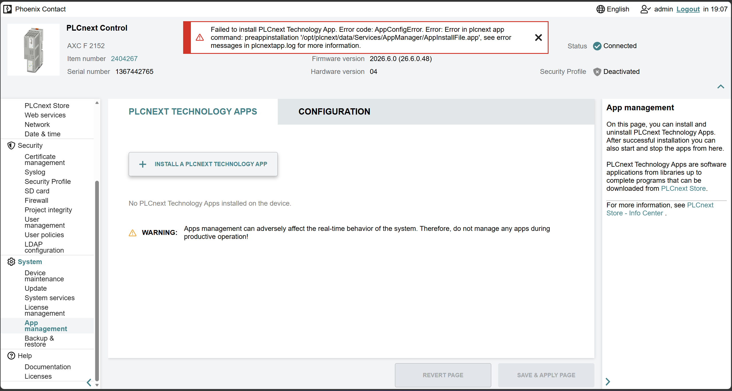
Task: Click the Revert Page button
Action: click(443, 375)
